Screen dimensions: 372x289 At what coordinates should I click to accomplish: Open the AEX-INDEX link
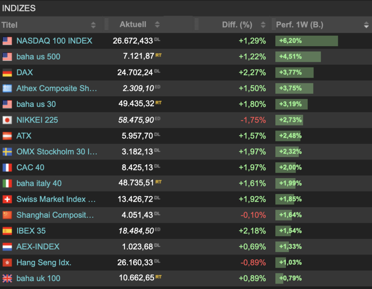click(38, 246)
